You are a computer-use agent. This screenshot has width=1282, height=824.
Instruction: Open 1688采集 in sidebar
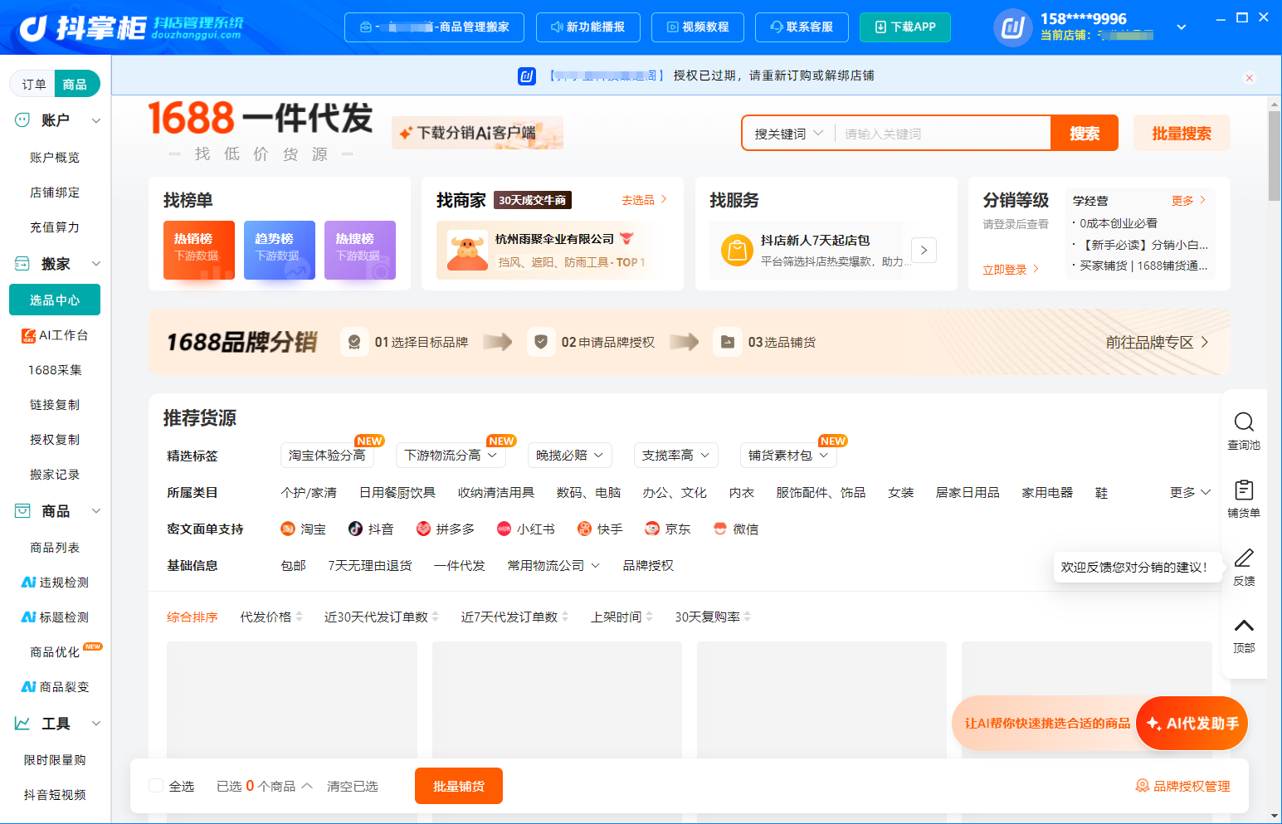pyautogui.click(x=55, y=370)
